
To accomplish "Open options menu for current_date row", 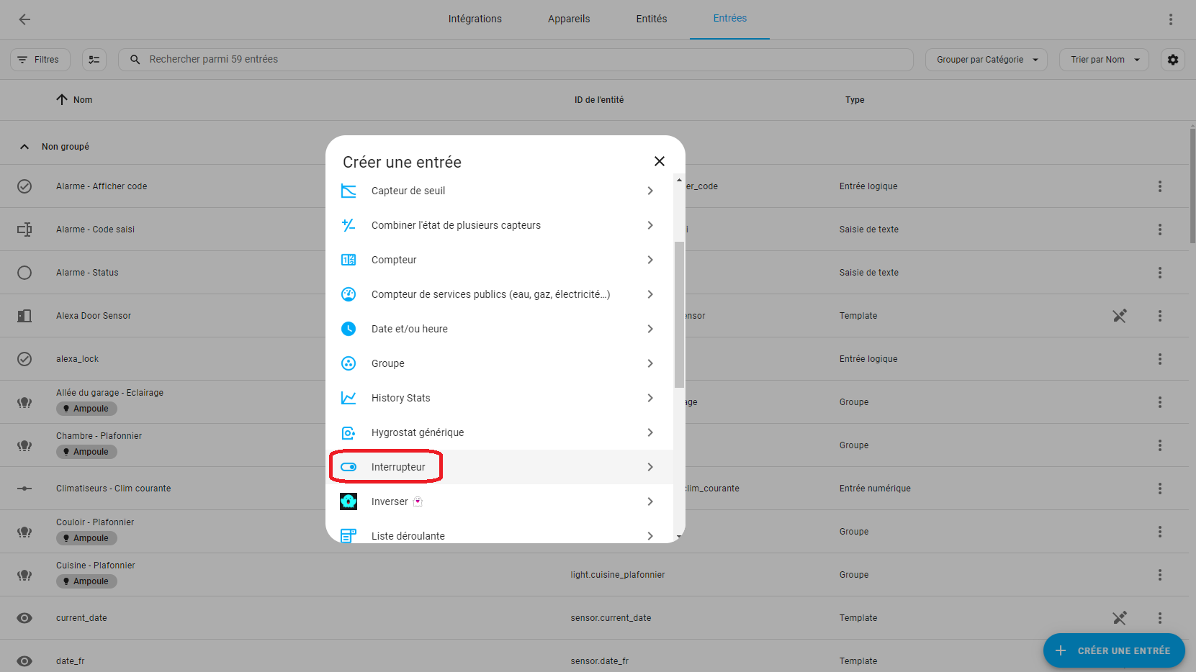I will [1159, 618].
